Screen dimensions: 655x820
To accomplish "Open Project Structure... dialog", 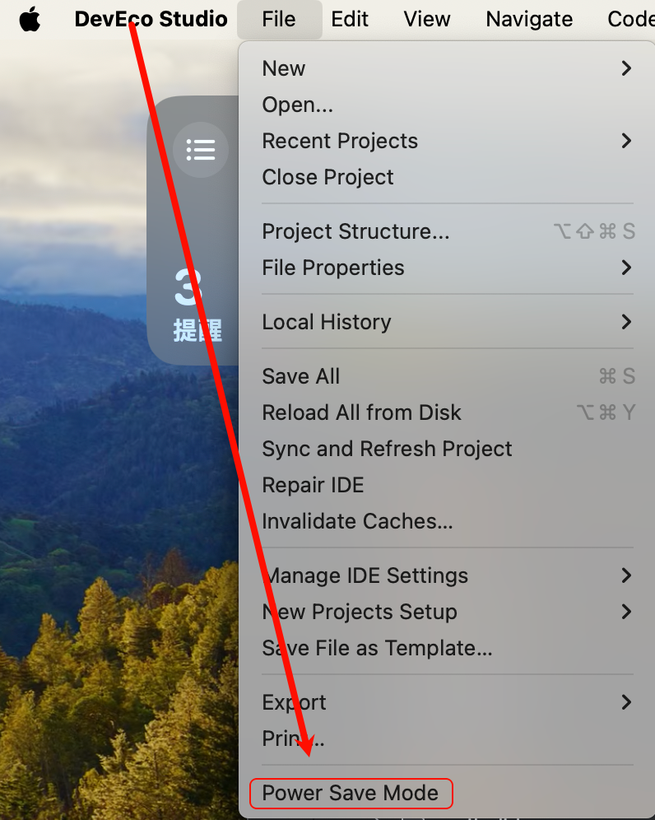I will pyautogui.click(x=355, y=231).
